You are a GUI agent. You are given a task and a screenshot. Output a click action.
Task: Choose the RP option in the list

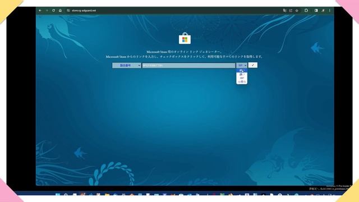[242, 78]
